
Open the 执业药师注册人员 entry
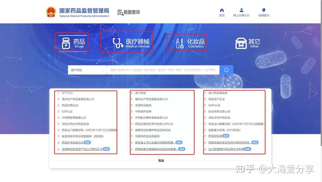point(219,112)
